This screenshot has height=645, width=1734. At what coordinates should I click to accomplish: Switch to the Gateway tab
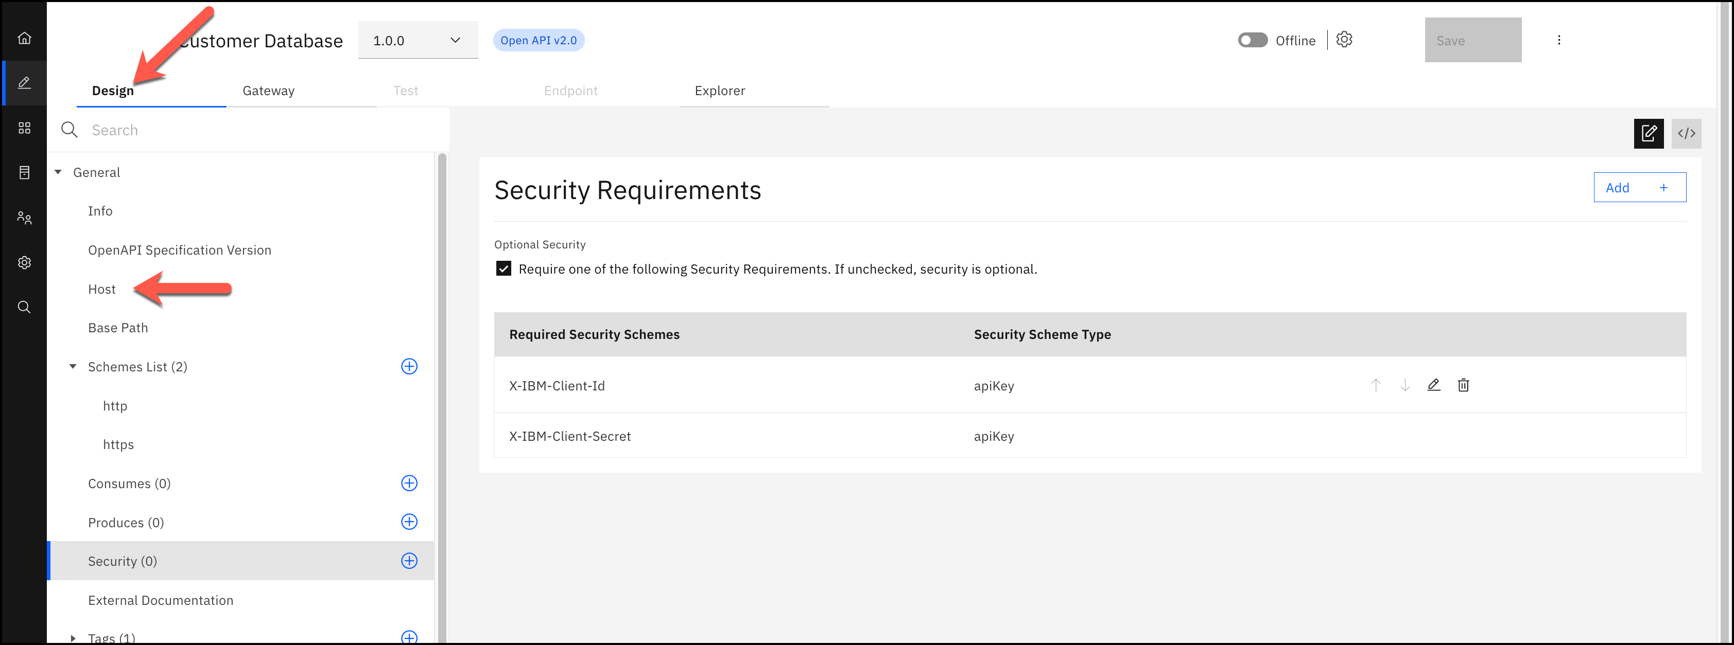269,89
